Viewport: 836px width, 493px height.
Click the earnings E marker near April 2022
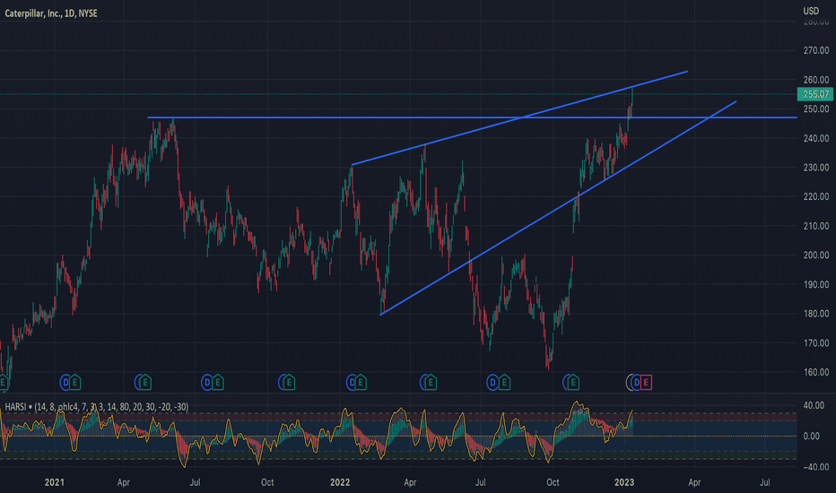(x=431, y=382)
